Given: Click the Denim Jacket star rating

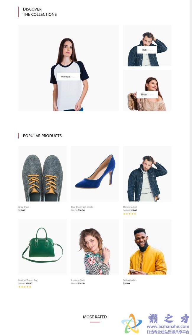Looking at the screenshot, I should pyautogui.click(x=129, y=214).
